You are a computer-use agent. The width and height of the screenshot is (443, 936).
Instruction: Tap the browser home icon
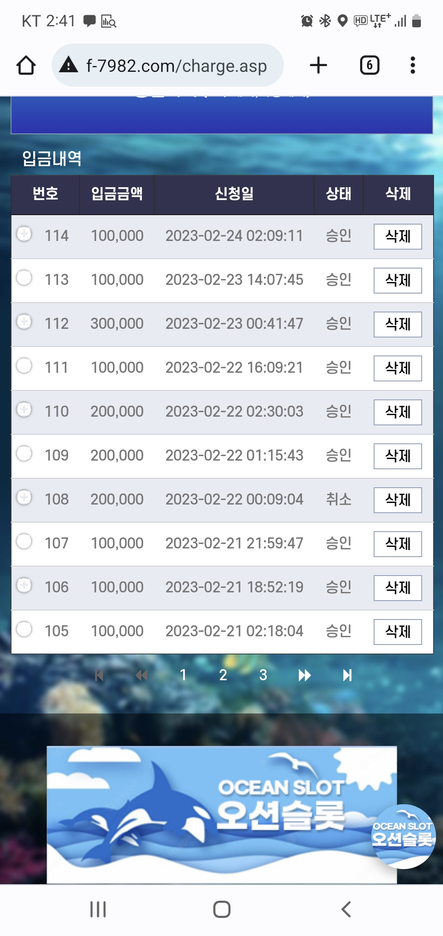pos(26,65)
